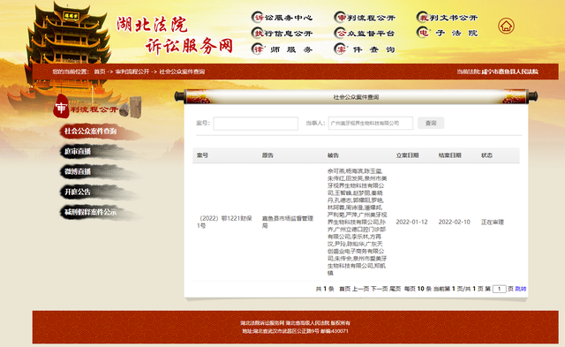Click the 下一页 pagination link

pos(379,289)
